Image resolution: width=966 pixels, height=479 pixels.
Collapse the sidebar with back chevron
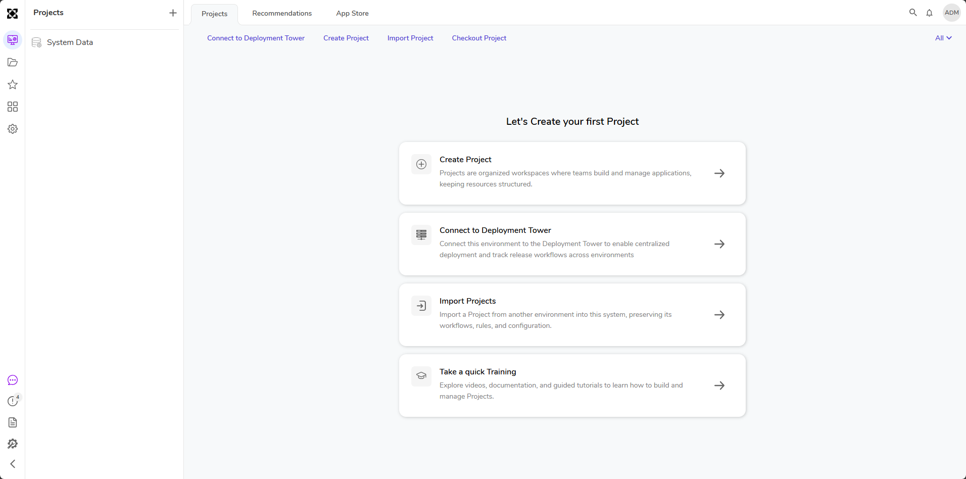click(x=13, y=464)
